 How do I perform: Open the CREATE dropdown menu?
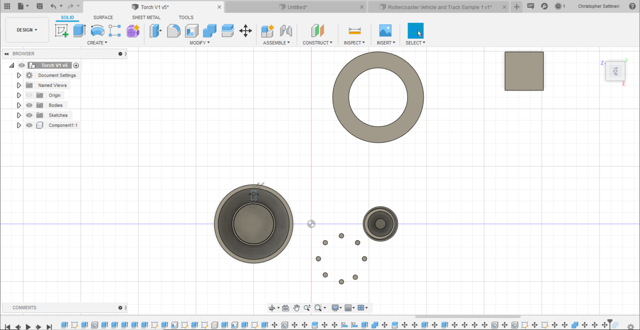coord(97,43)
